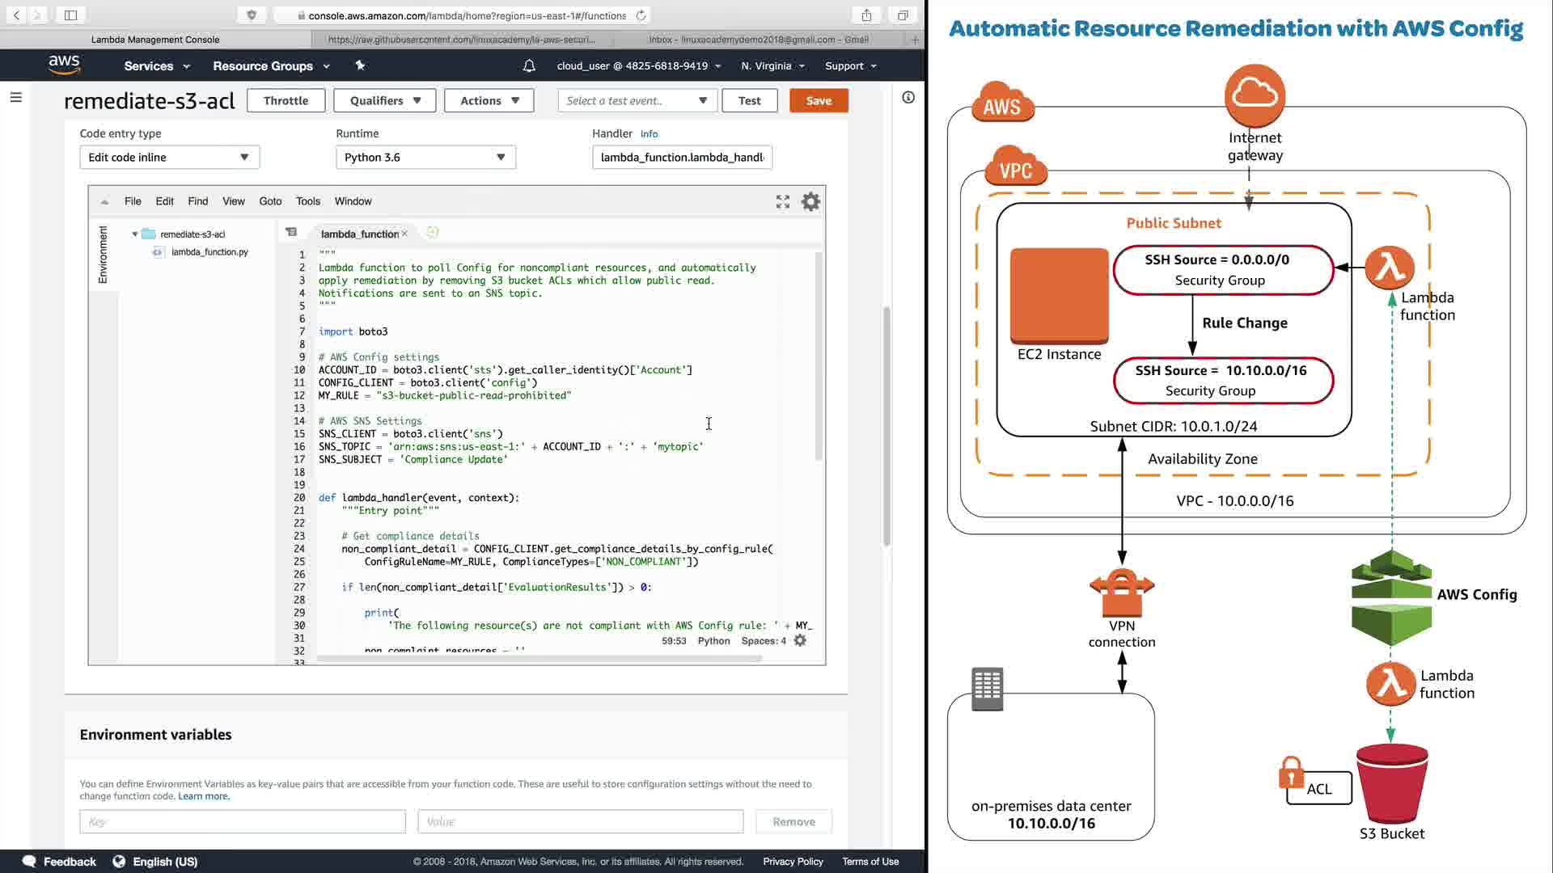This screenshot has width=1553, height=873.
Task: Click the orange Save button
Action: pos(819,101)
